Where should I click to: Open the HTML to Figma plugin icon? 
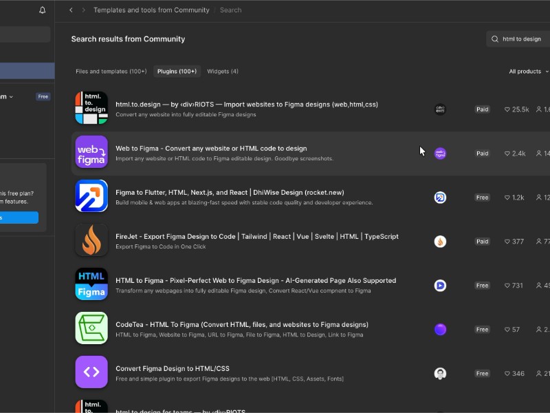91,284
